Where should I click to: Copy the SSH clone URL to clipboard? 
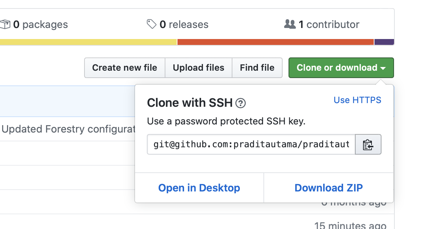[x=368, y=144]
